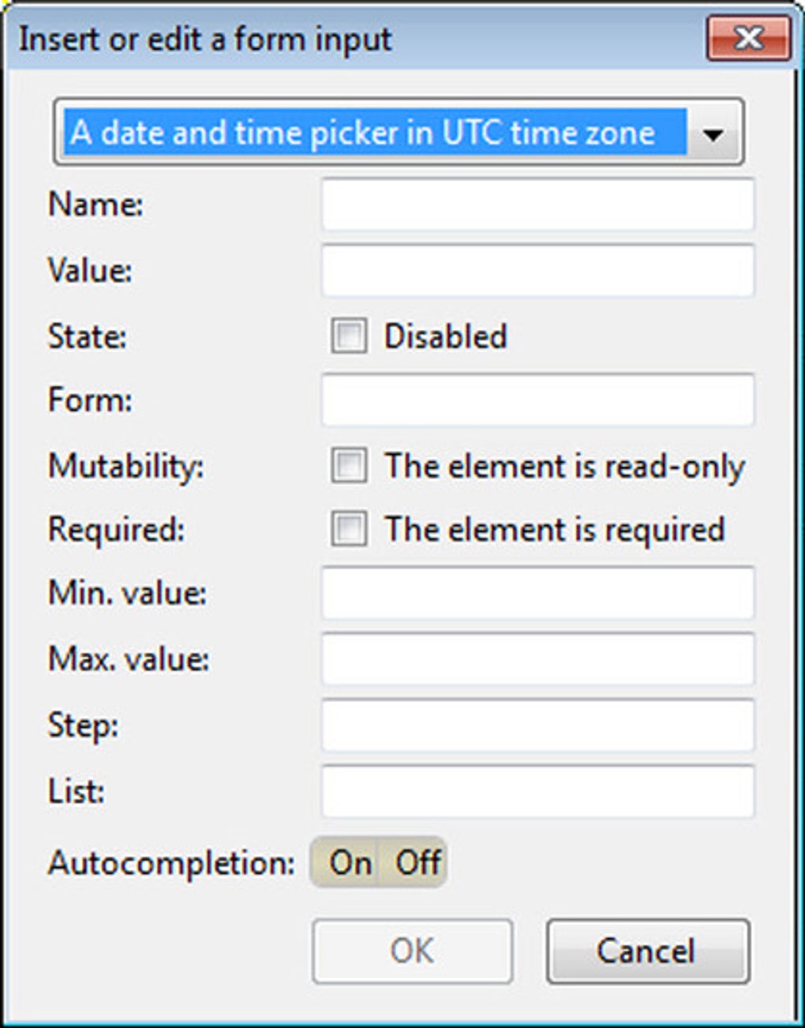805x1028 pixels.
Task: Click the Name text field
Action: pos(537,204)
